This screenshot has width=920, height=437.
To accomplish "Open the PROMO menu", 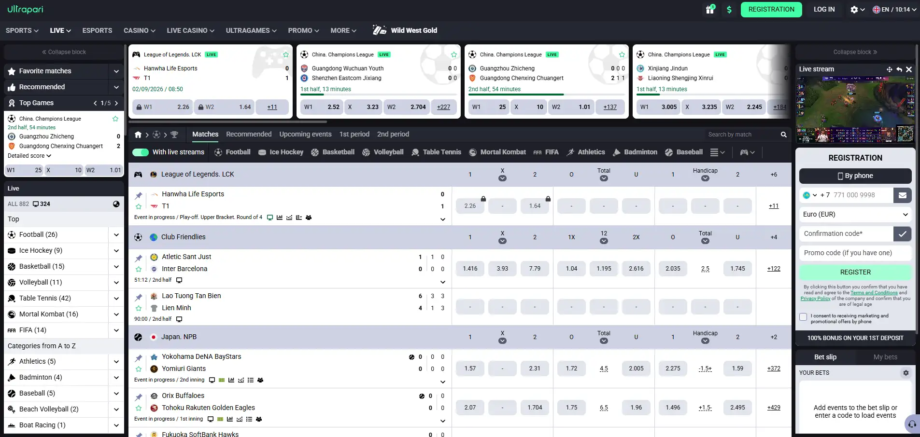I will [x=304, y=30].
